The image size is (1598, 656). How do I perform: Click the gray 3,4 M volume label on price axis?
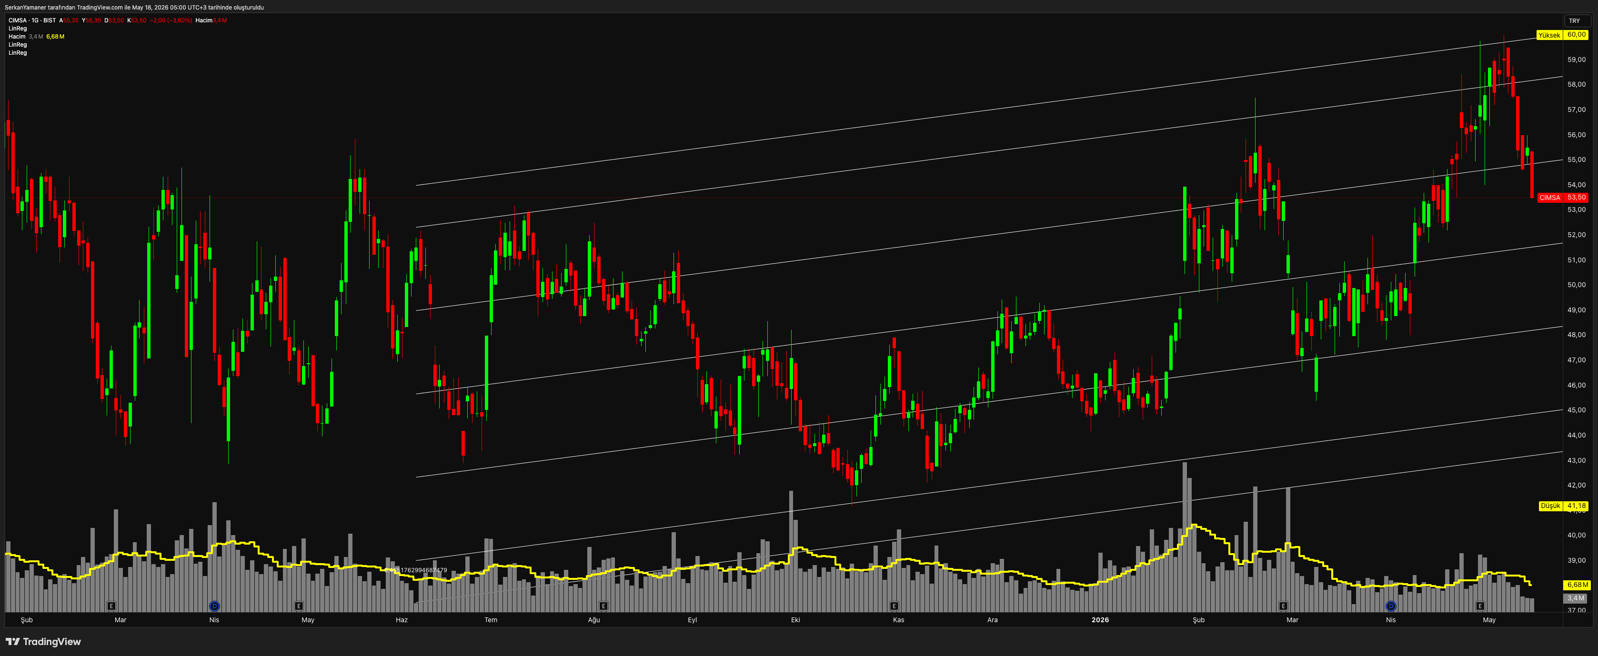pos(1576,598)
